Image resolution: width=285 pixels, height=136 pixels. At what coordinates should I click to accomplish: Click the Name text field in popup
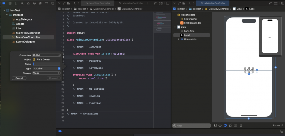point(46,64)
